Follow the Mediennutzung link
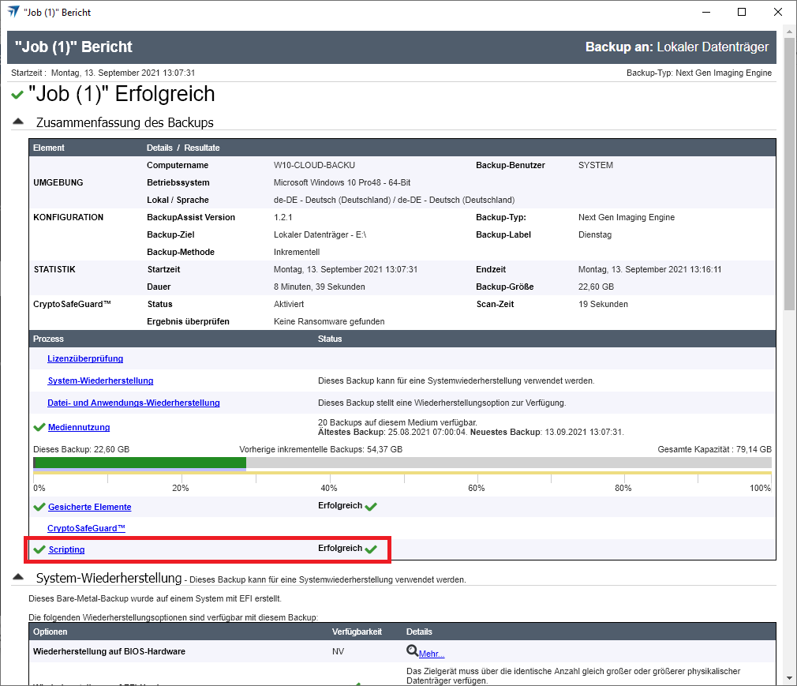Viewport: 797px width, 686px height. 79,427
